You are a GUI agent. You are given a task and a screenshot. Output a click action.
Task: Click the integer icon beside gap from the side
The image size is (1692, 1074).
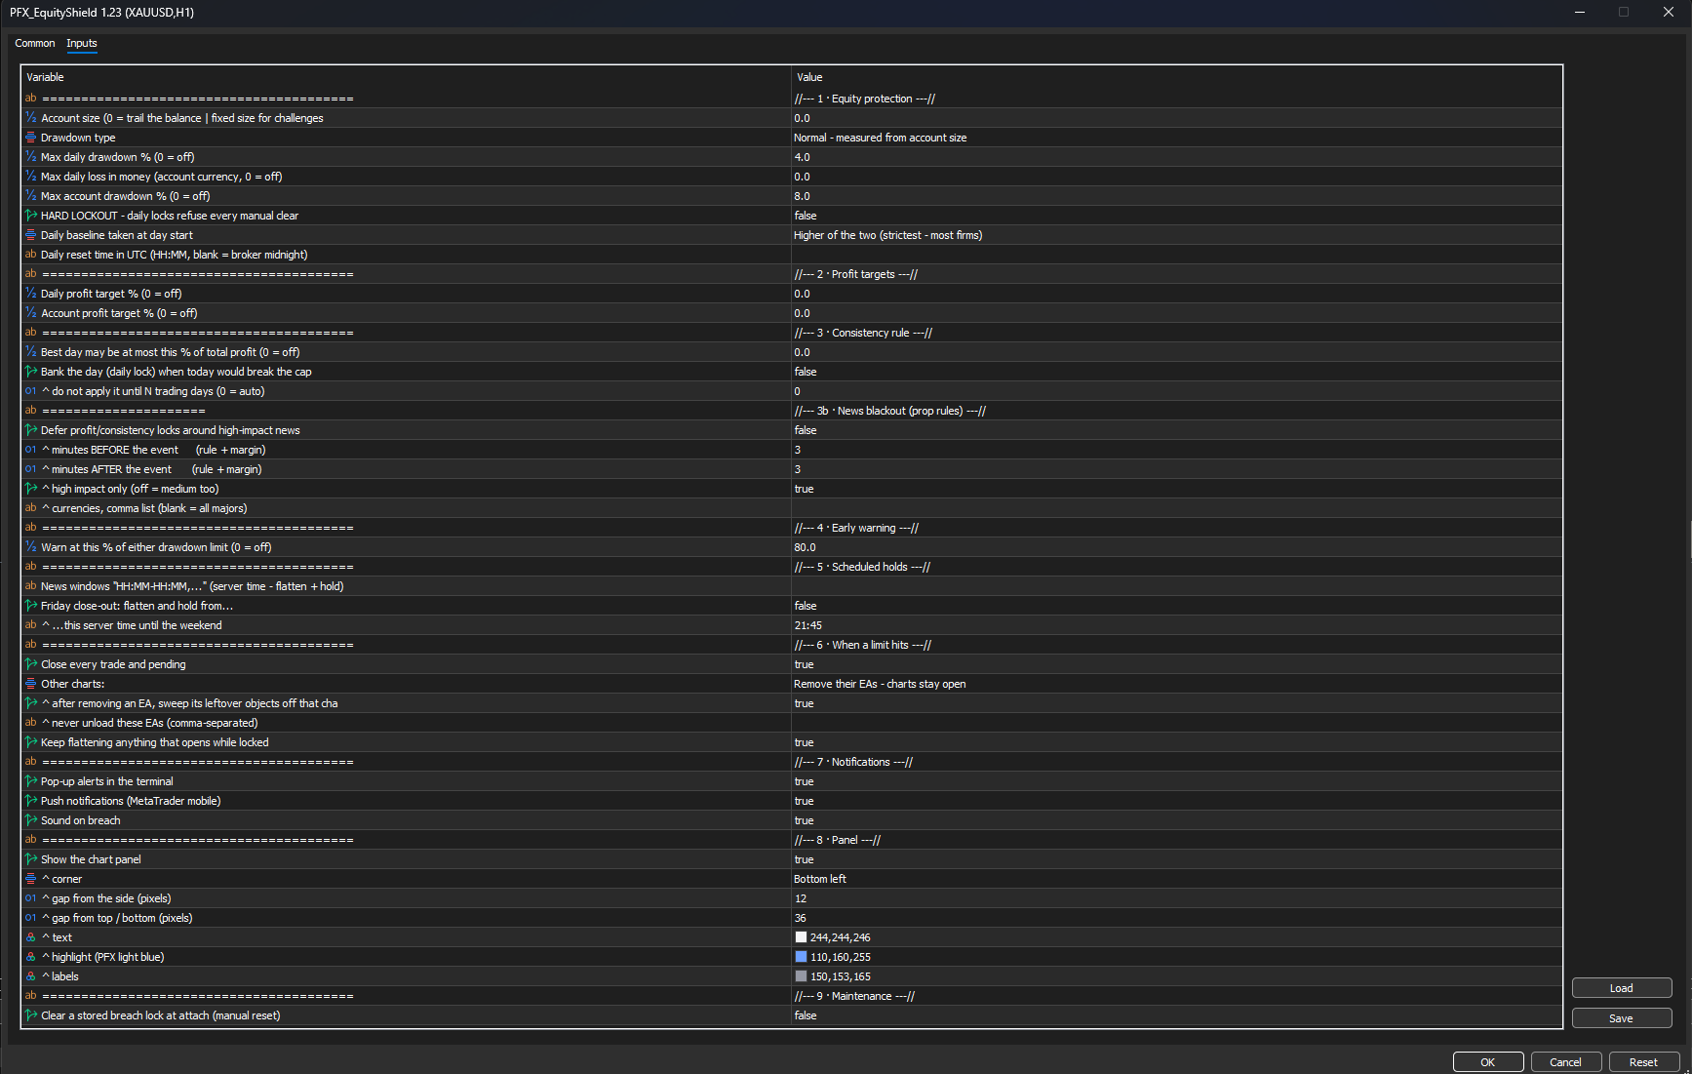(x=31, y=898)
